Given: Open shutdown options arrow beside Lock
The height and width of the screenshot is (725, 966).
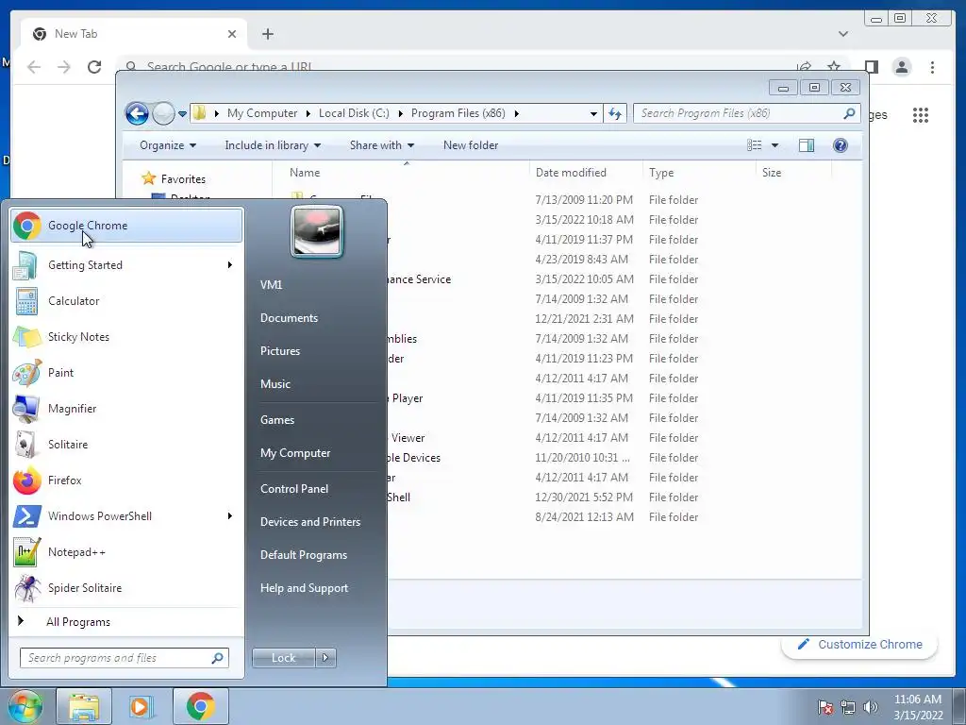Looking at the screenshot, I should [325, 658].
